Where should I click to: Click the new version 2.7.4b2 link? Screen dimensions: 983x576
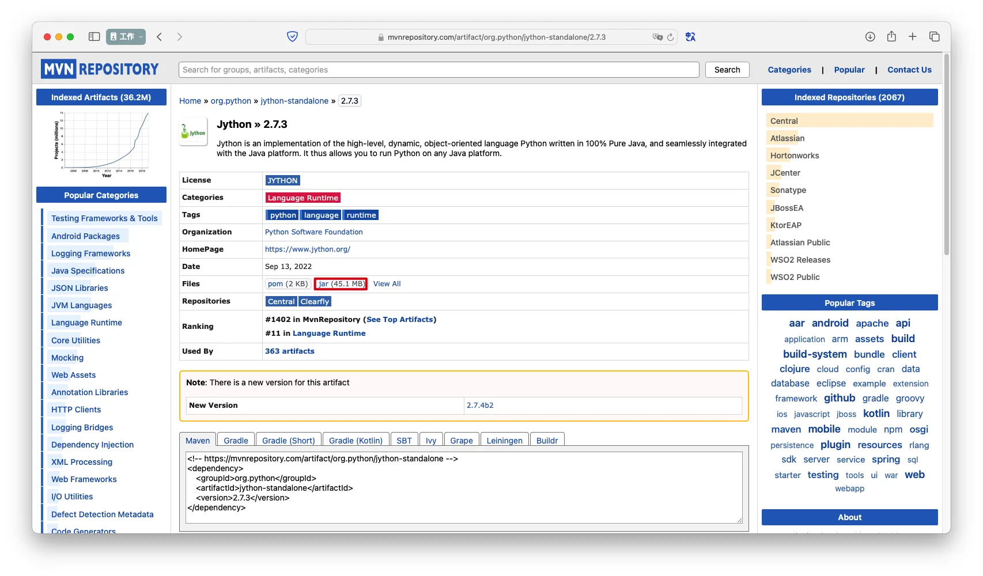(x=479, y=406)
